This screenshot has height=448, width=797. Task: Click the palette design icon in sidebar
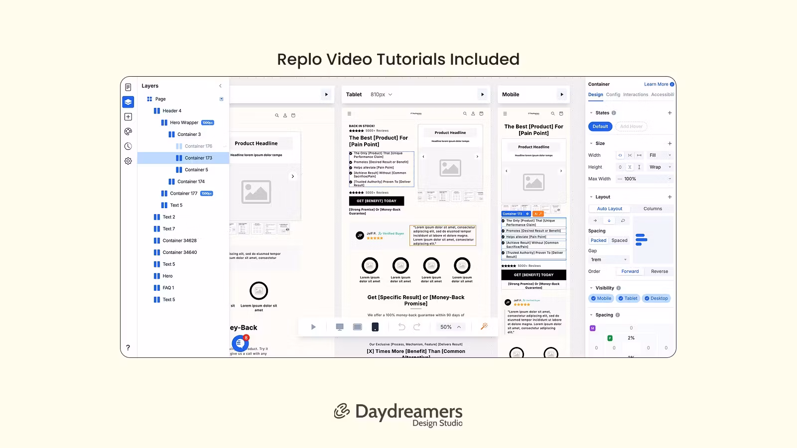coord(128,131)
